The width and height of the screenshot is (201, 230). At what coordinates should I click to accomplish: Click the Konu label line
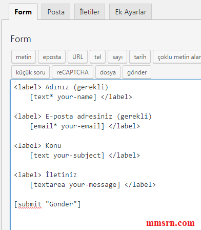click(37, 146)
